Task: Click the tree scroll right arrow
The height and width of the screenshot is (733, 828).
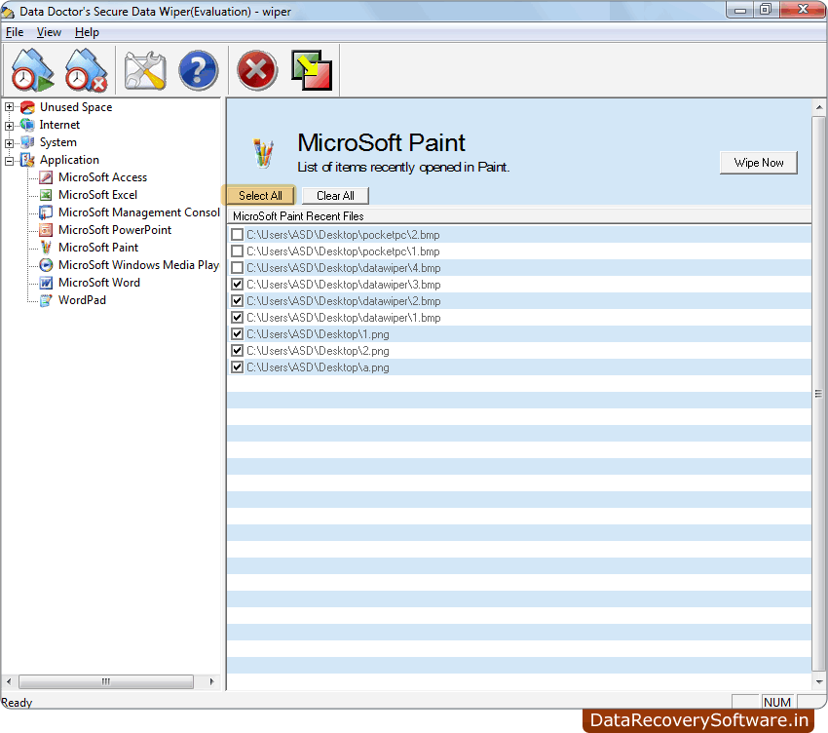Action: pyautogui.click(x=211, y=681)
